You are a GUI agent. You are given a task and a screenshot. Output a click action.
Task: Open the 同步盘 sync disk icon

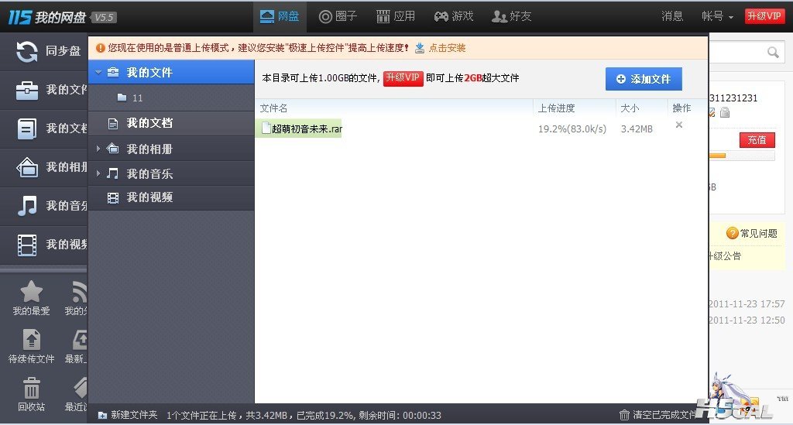pyautogui.click(x=27, y=51)
